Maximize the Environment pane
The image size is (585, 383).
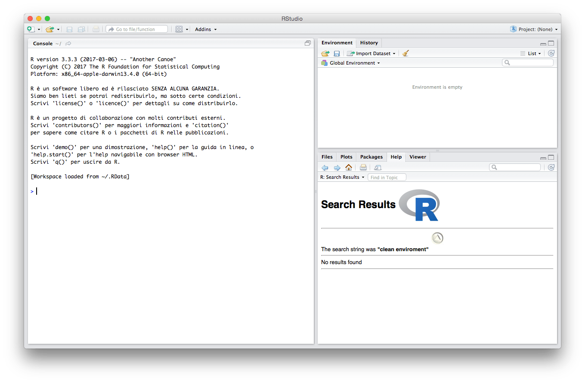coord(551,43)
